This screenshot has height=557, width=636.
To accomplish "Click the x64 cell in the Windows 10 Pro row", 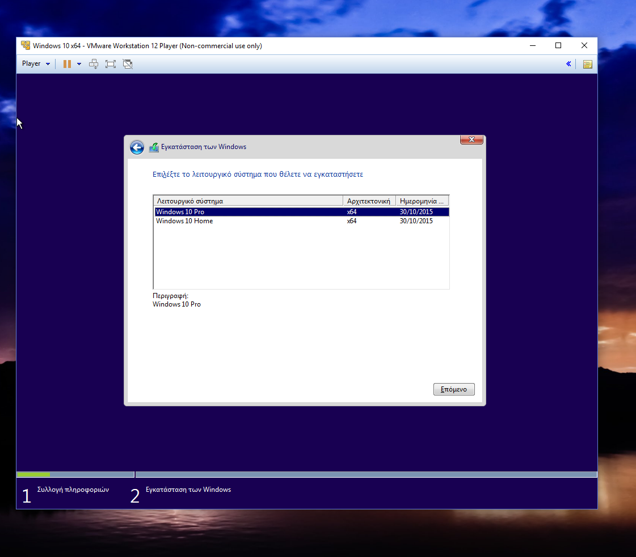I will [352, 212].
